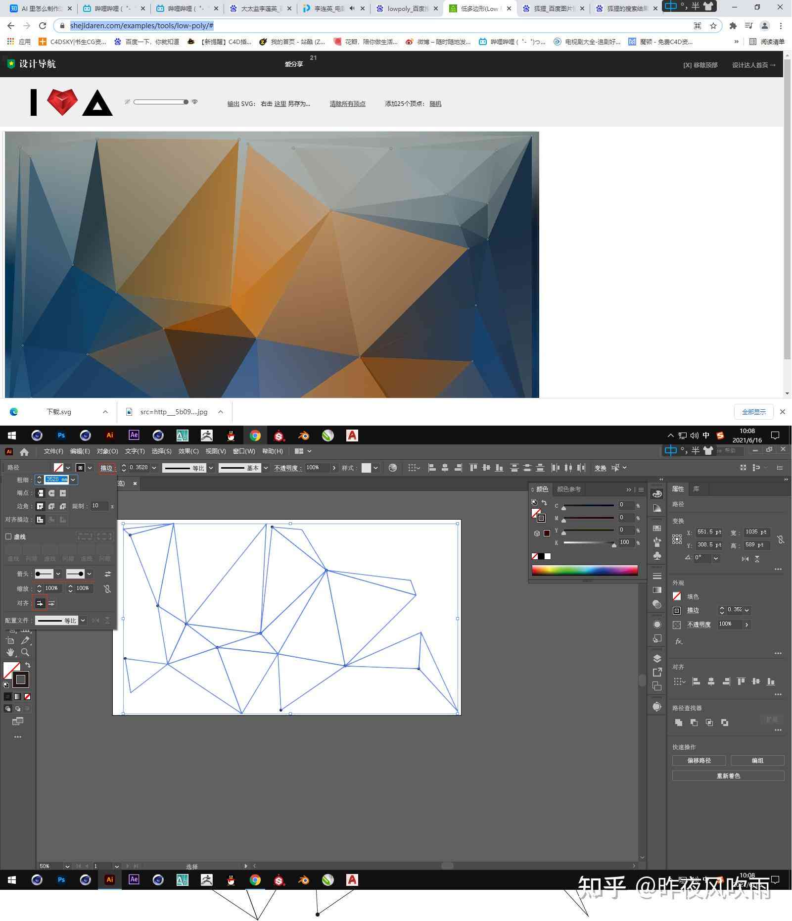
Task: Open the Transparency panel icon
Action: point(657,604)
